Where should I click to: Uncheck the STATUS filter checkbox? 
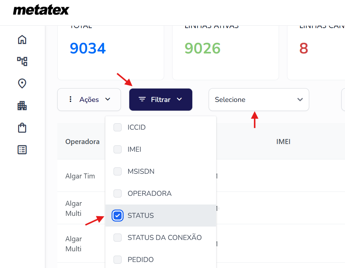click(x=118, y=216)
